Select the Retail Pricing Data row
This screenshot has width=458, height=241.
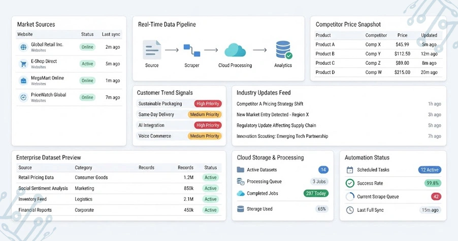(119, 178)
